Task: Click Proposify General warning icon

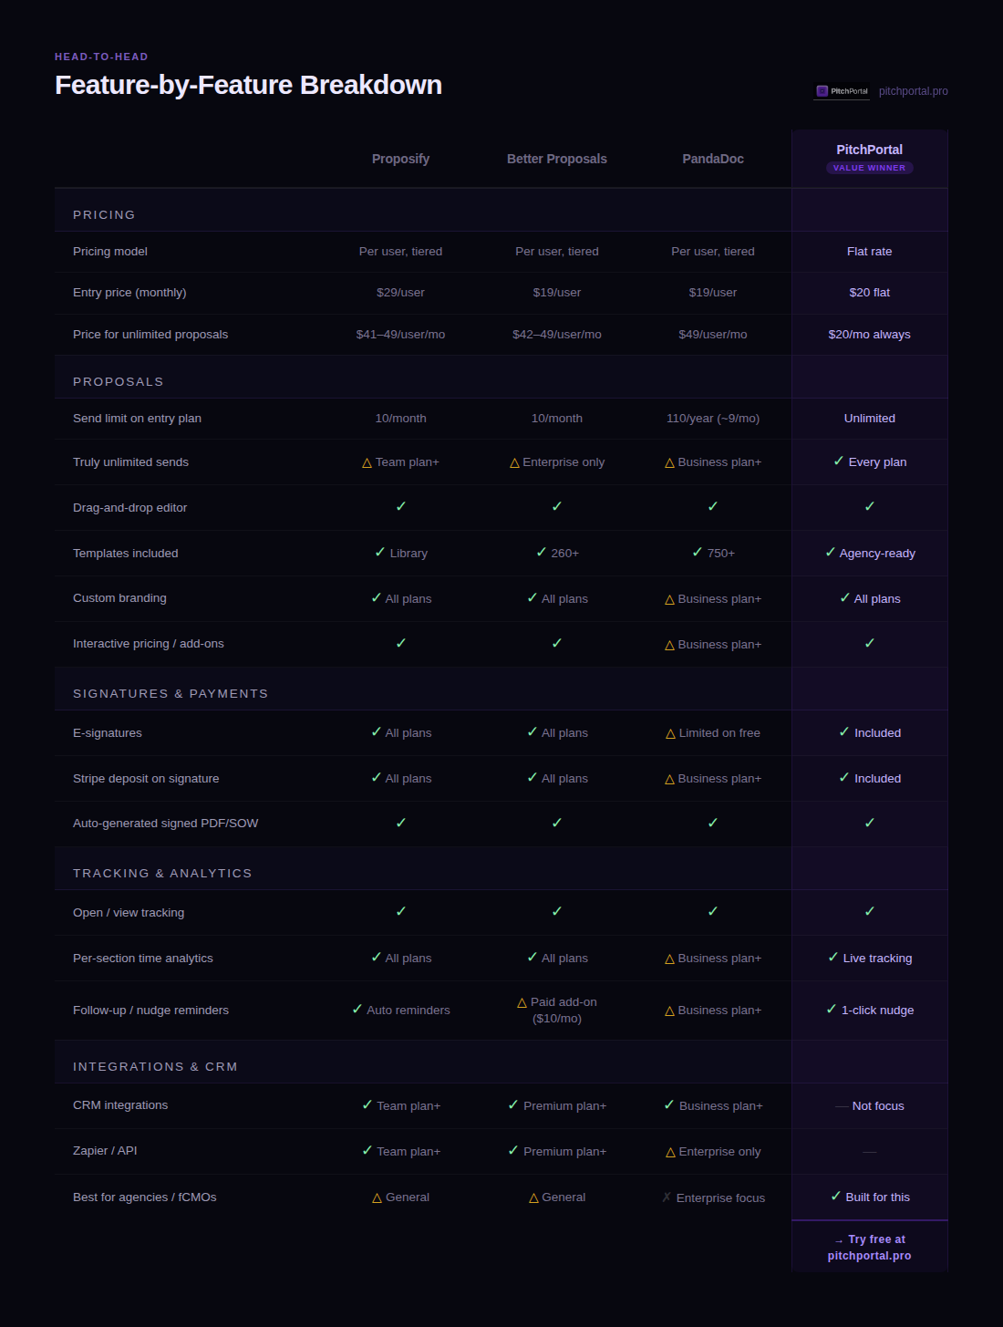Action: (x=377, y=1197)
